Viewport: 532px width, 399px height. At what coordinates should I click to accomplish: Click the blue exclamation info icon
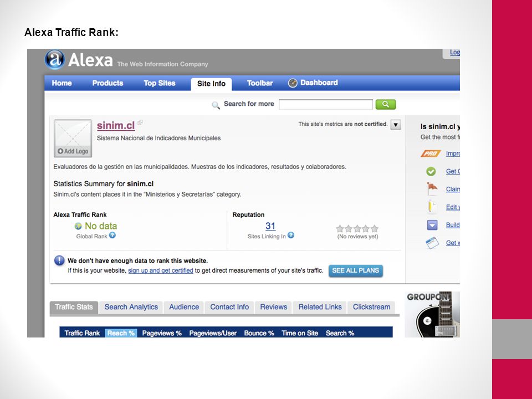click(x=59, y=260)
